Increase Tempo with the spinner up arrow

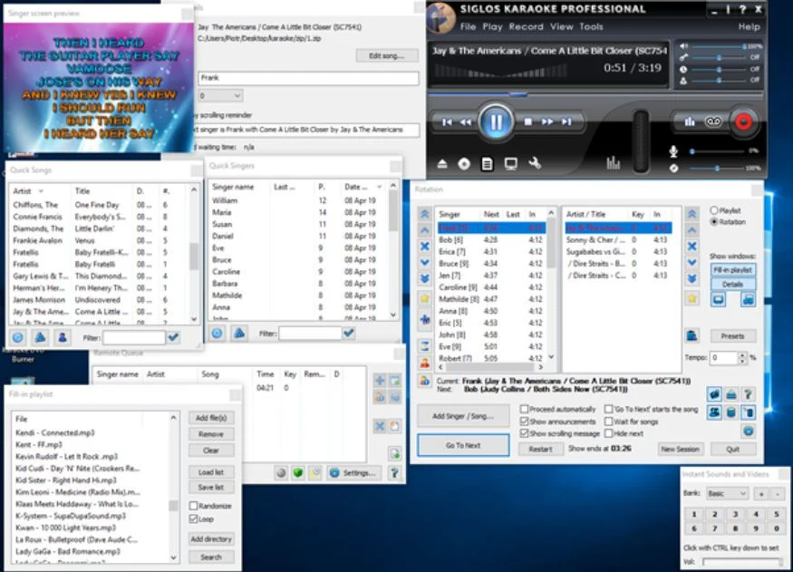click(741, 354)
